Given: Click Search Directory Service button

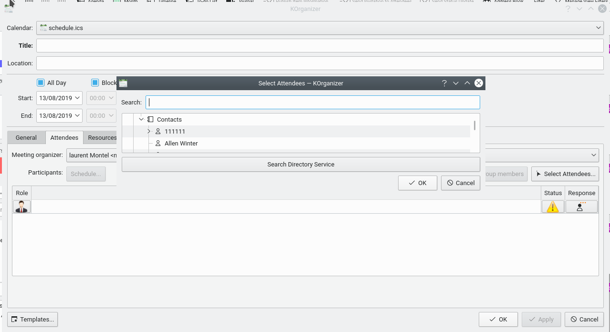Looking at the screenshot, I should (x=301, y=165).
